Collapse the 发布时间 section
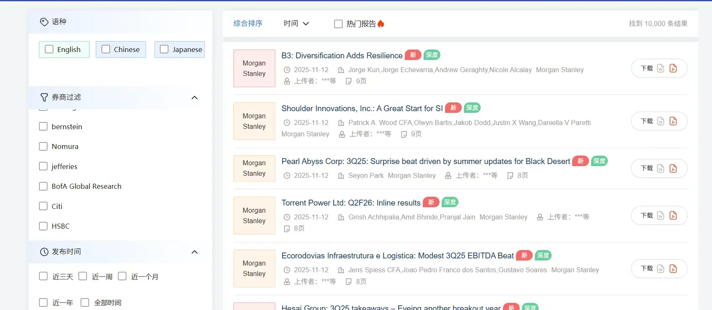The image size is (712, 310). [194, 252]
